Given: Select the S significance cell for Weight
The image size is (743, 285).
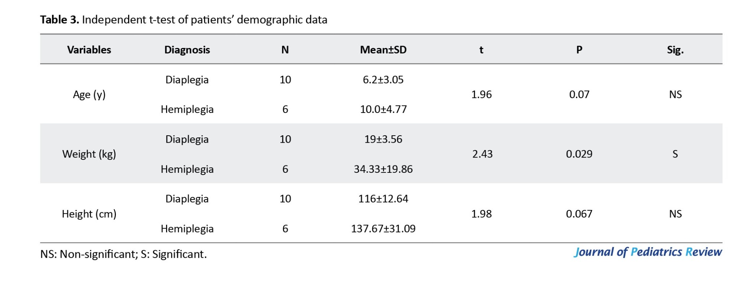Looking at the screenshot, I should click(675, 154).
